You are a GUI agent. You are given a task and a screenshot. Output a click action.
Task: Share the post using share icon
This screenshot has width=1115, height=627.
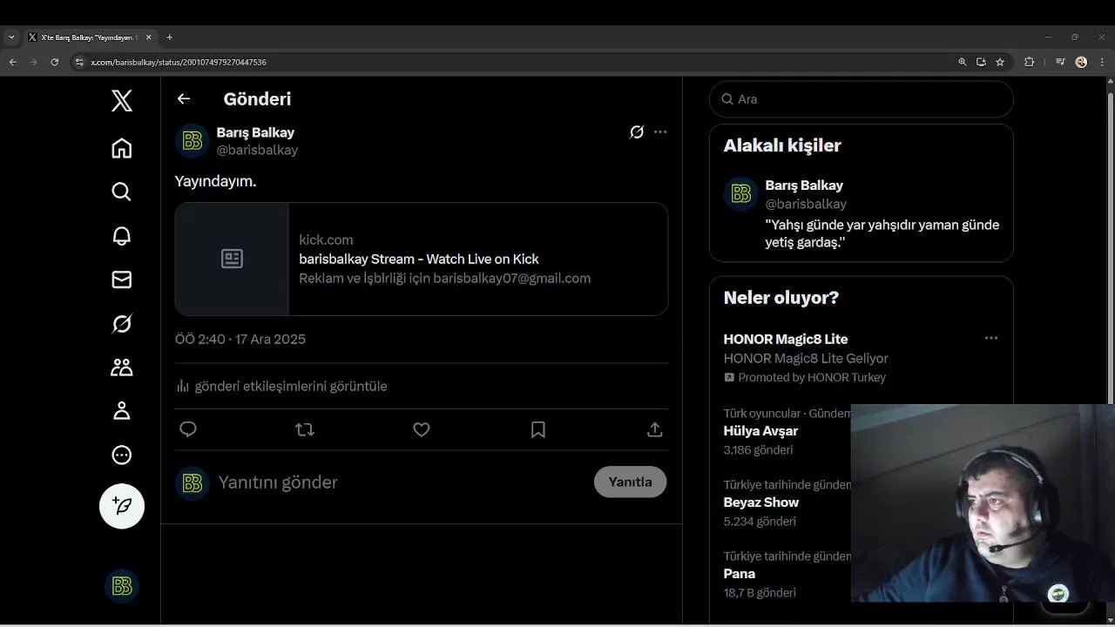(655, 429)
